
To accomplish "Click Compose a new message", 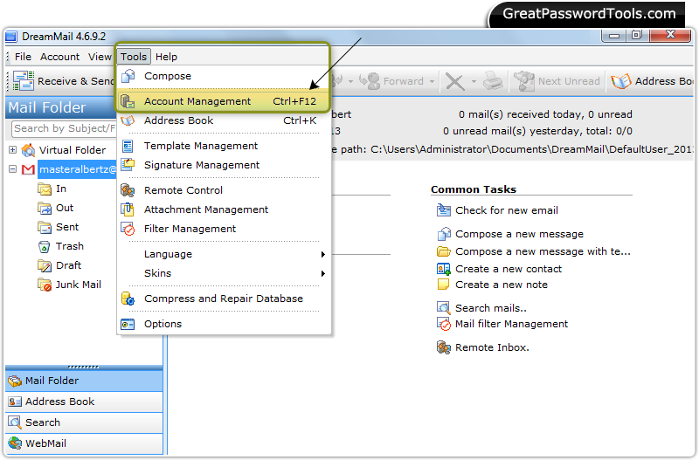I will click(519, 234).
